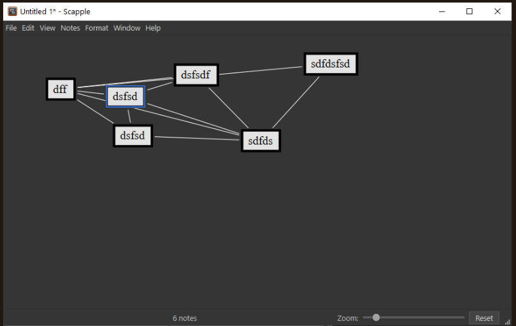Viewport: 516px width, 326px height.
Task: Close the Scapple window
Action: coord(498,11)
